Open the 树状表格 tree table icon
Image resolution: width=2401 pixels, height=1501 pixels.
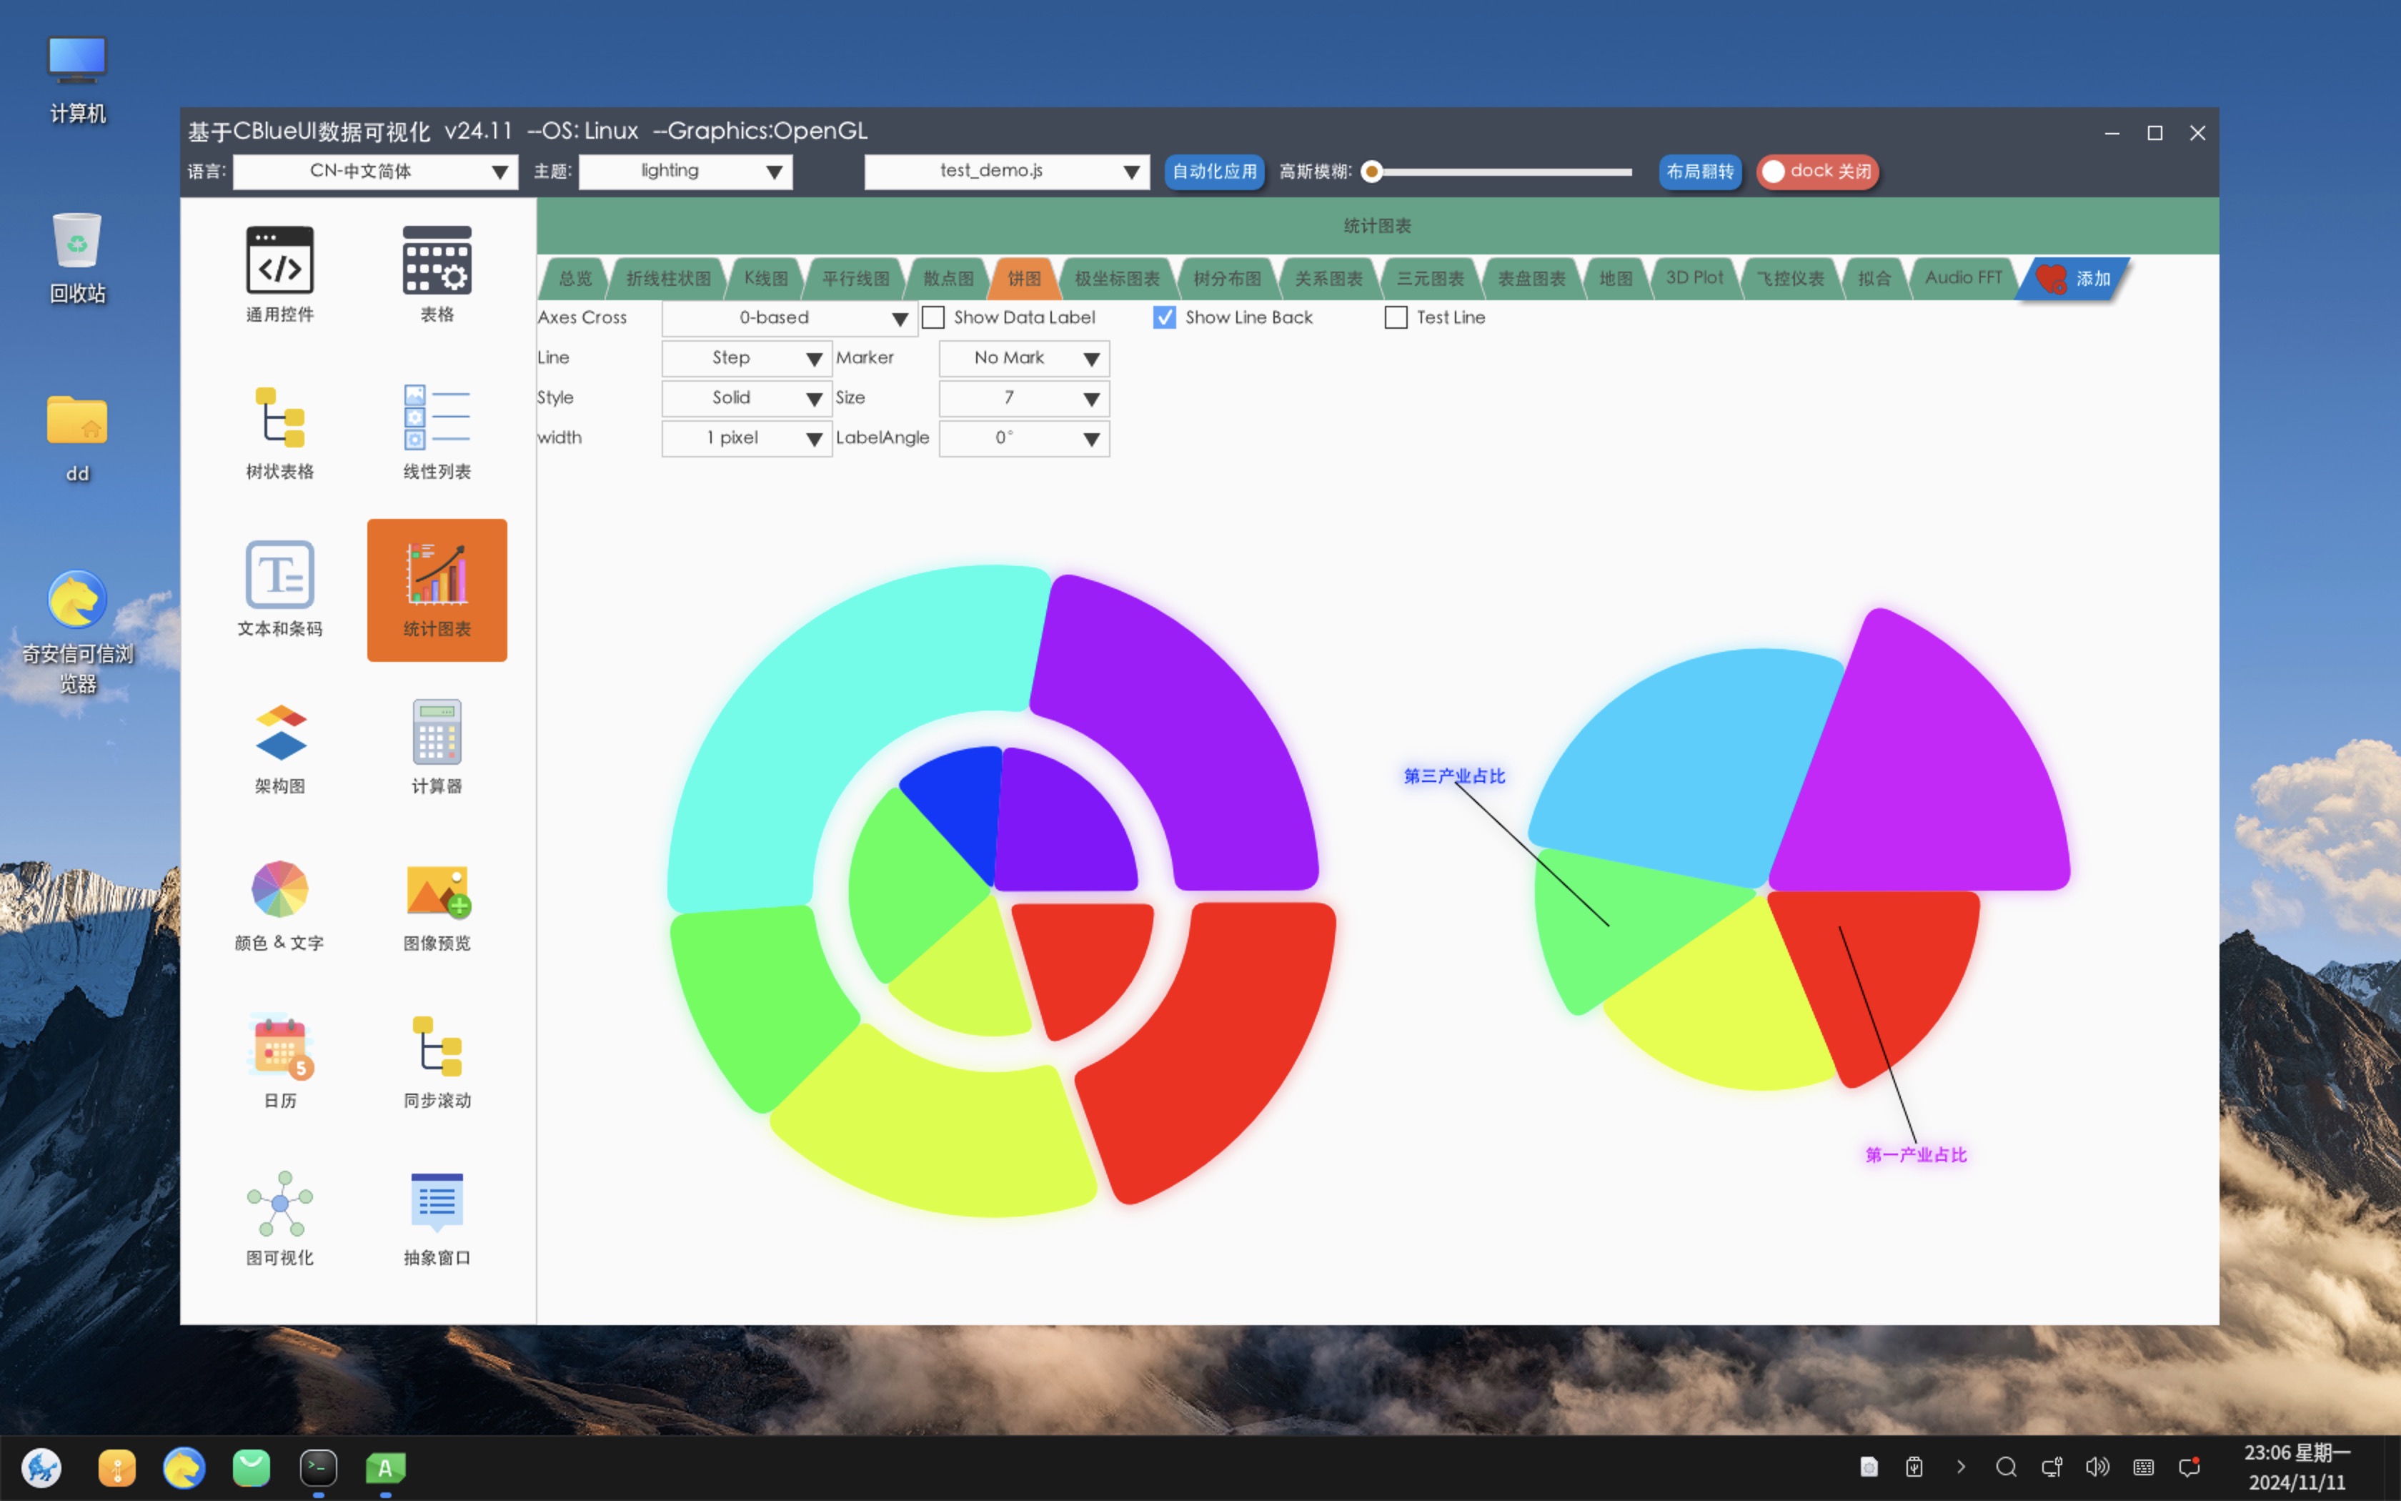click(280, 418)
